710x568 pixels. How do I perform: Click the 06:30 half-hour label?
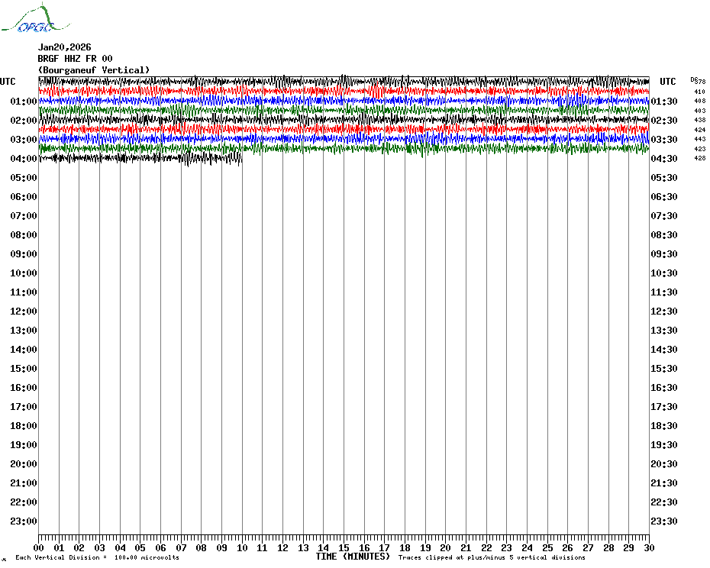[x=664, y=196]
